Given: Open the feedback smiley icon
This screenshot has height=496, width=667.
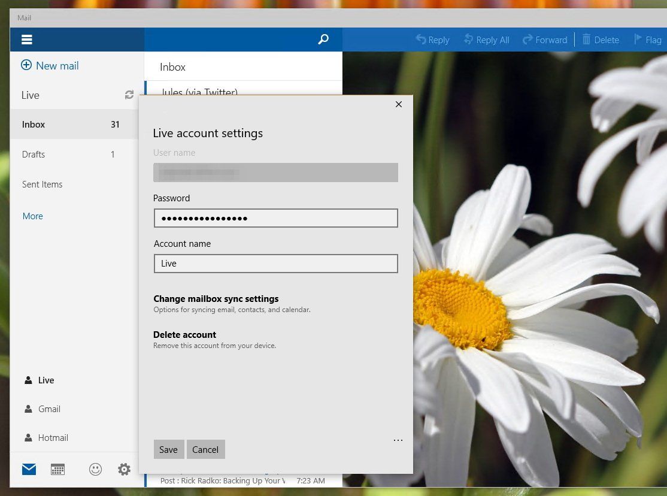Looking at the screenshot, I should click(95, 469).
